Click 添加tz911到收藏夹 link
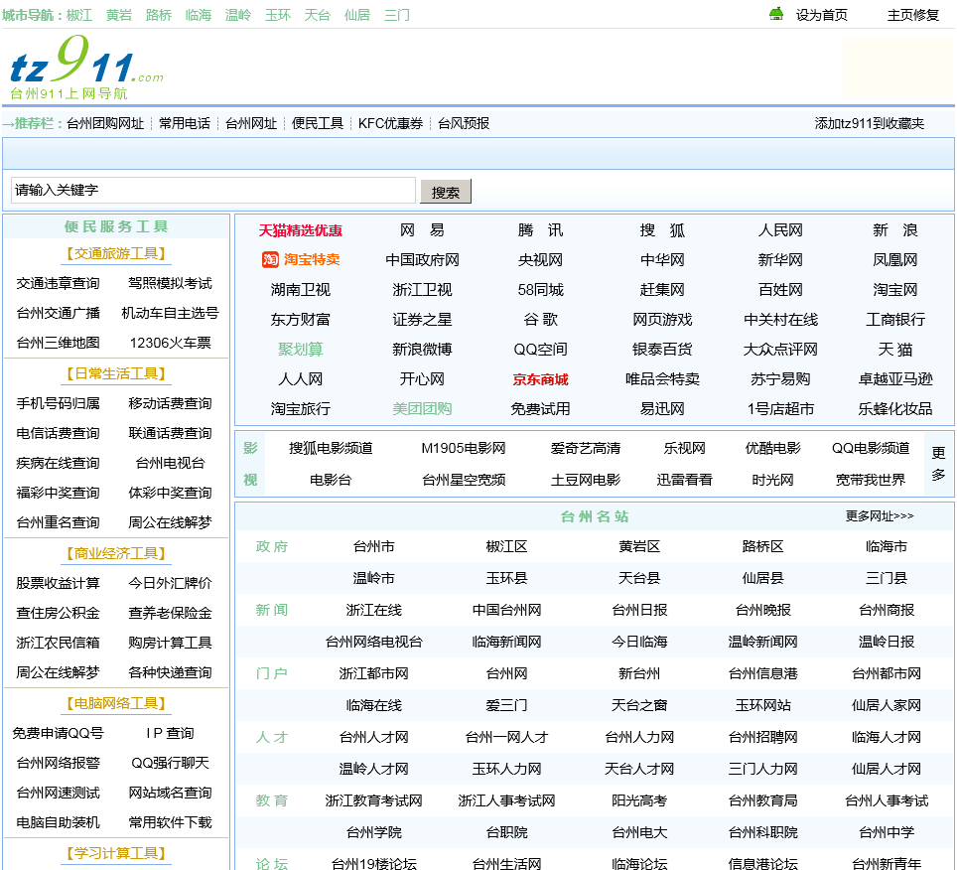This screenshot has width=957, height=870. click(x=869, y=124)
